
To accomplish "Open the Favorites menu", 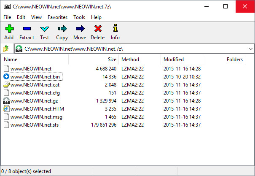I will tap(57, 17).
